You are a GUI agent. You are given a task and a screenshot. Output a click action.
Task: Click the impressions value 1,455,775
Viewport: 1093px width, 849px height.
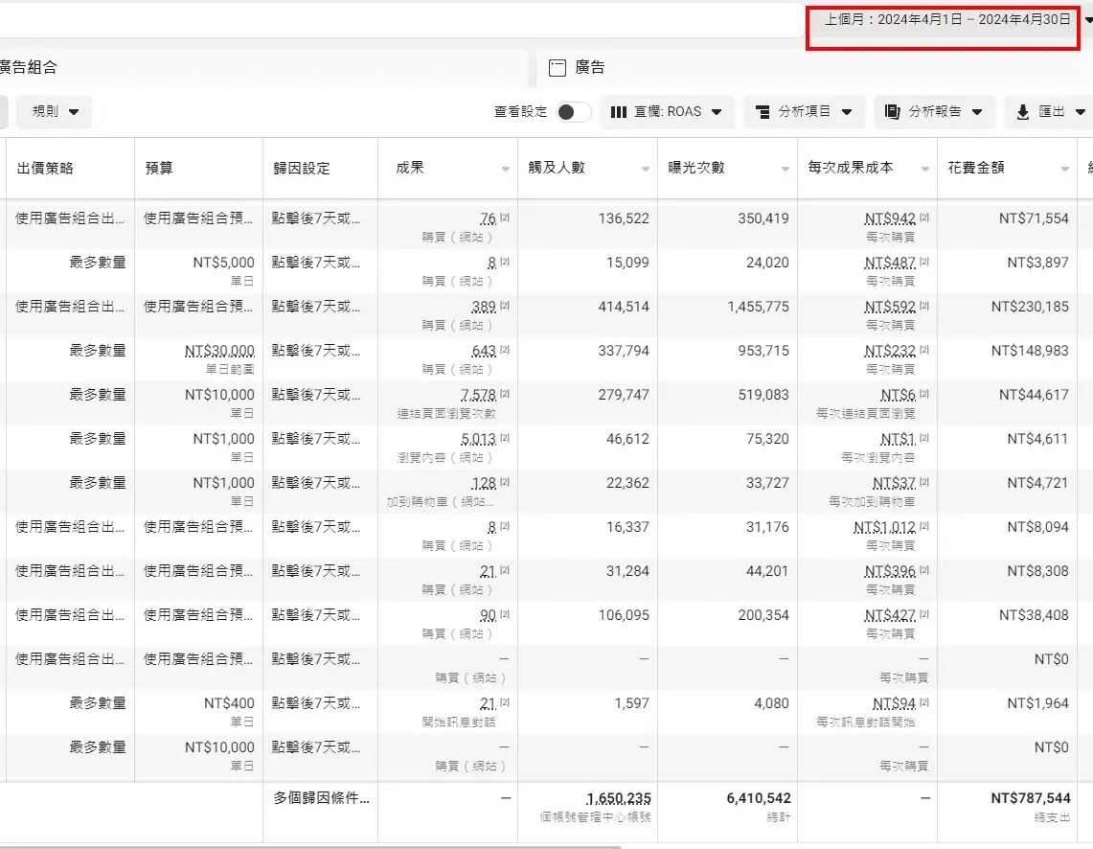(x=759, y=307)
